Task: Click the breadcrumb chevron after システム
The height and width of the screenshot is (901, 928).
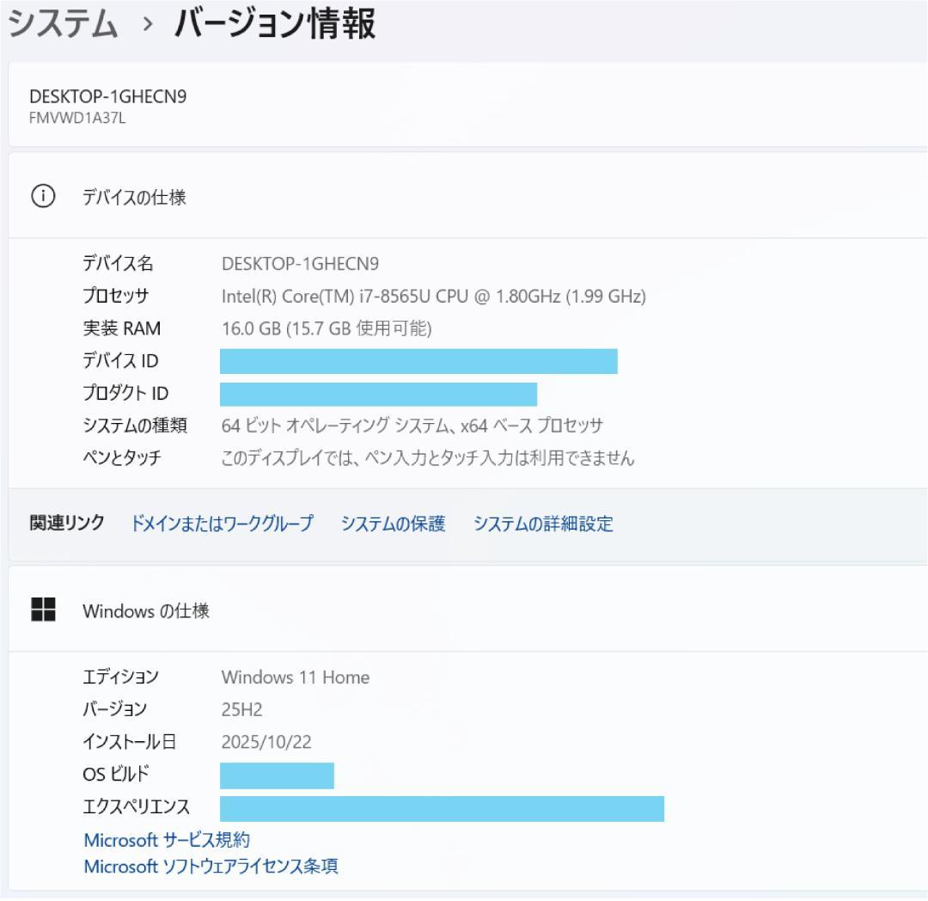Action: coord(148,24)
